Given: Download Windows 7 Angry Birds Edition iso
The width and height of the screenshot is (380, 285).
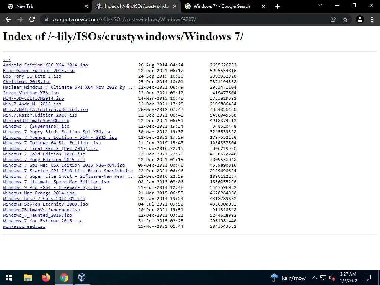Looking at the screenshot, I should pyautogui.click(x=57, y=132).
